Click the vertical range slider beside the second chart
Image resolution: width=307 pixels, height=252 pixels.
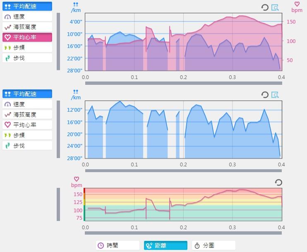click(58, 129)
